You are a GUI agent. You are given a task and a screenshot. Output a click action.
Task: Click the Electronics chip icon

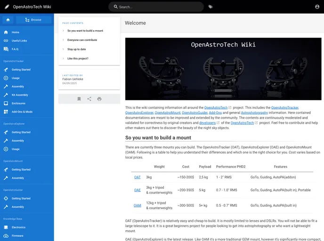(x=6, y=227)
